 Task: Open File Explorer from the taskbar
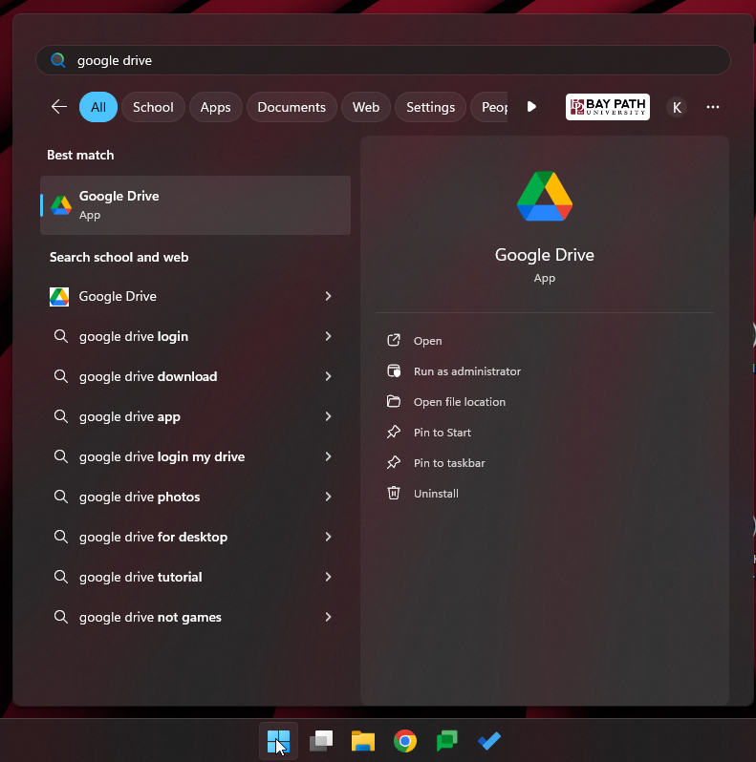(362, 741)
